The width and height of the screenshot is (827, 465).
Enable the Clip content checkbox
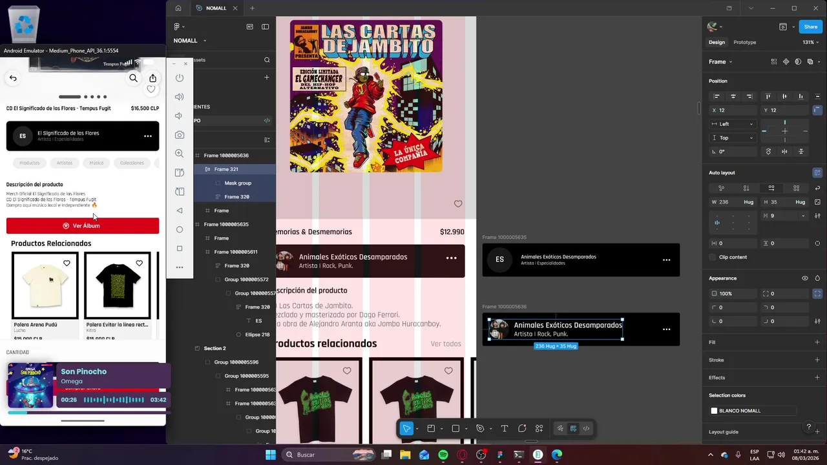[x=713, y=257]
